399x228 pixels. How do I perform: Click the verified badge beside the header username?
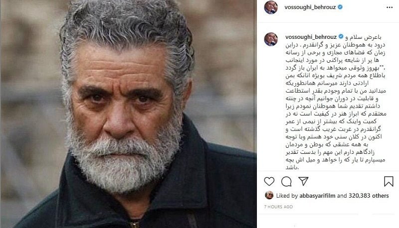click(x=340, y=7)
